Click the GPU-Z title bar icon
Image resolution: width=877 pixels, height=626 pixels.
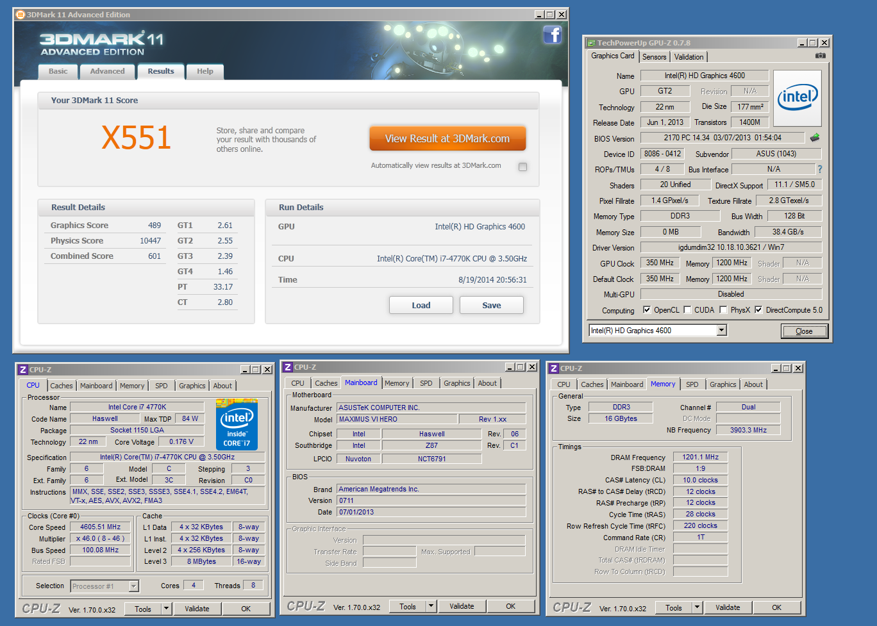(x=590, y=43)
